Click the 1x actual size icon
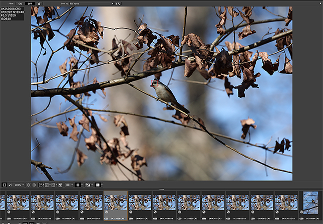Viewport: 323px width, 224px height. coord(11,184)
